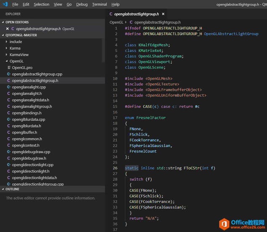Click the file icon beside OpenGL.pro
267x232 pixels.
point(9,68)
